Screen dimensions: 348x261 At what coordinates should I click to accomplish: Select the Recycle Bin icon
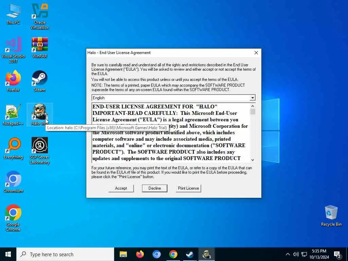point(331,216)
